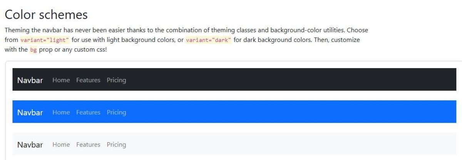Click the variant="light" code snippet
This screenshot has width=462, height=160.
tap(45, 40)
